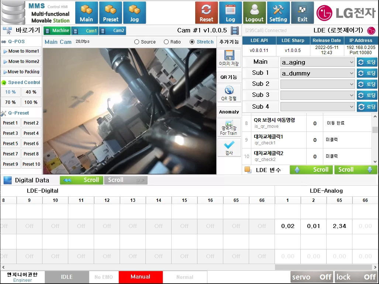This screenshot has height=284, width=379.
Task: Click the Anomaly section header
Action: [x=229, y=112]
